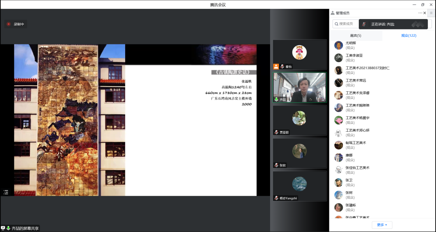Click the three-dots more options in 管理成员 panel
The image size is (436, 232).
(420, 13)
